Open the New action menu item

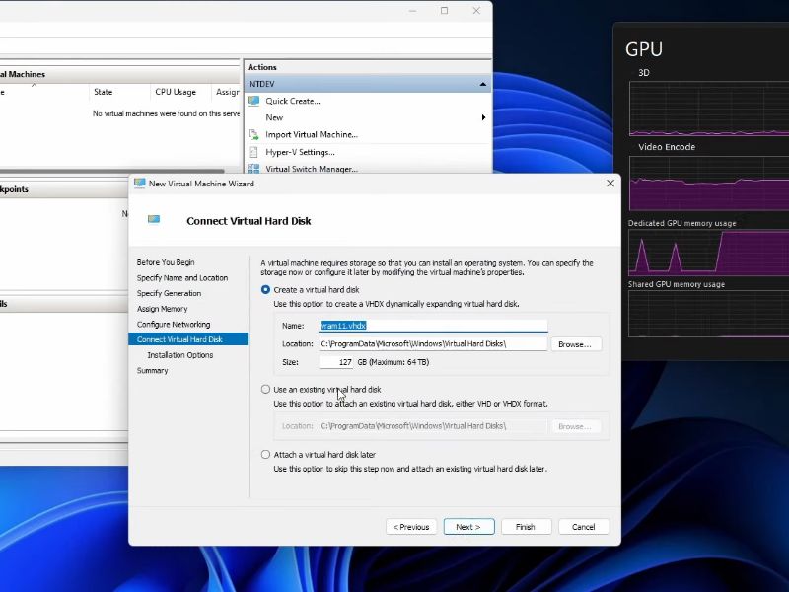point(274,117)
